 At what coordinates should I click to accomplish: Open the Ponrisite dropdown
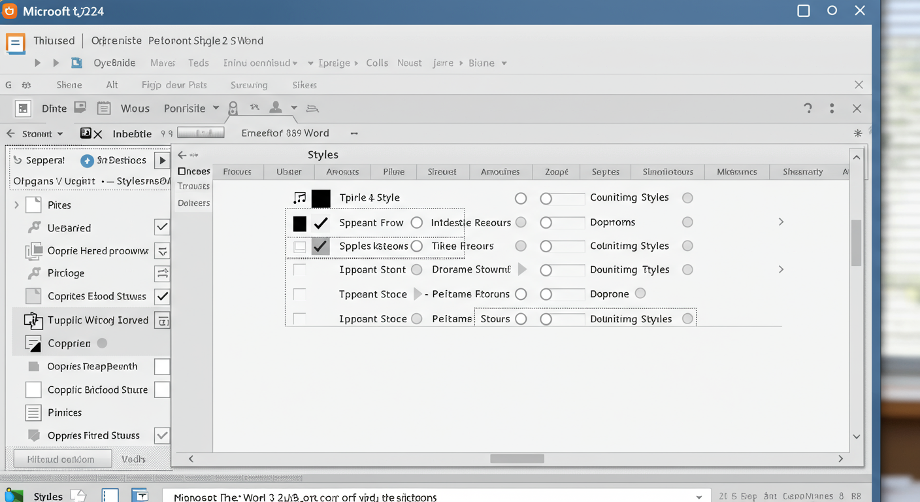(216, 109)
